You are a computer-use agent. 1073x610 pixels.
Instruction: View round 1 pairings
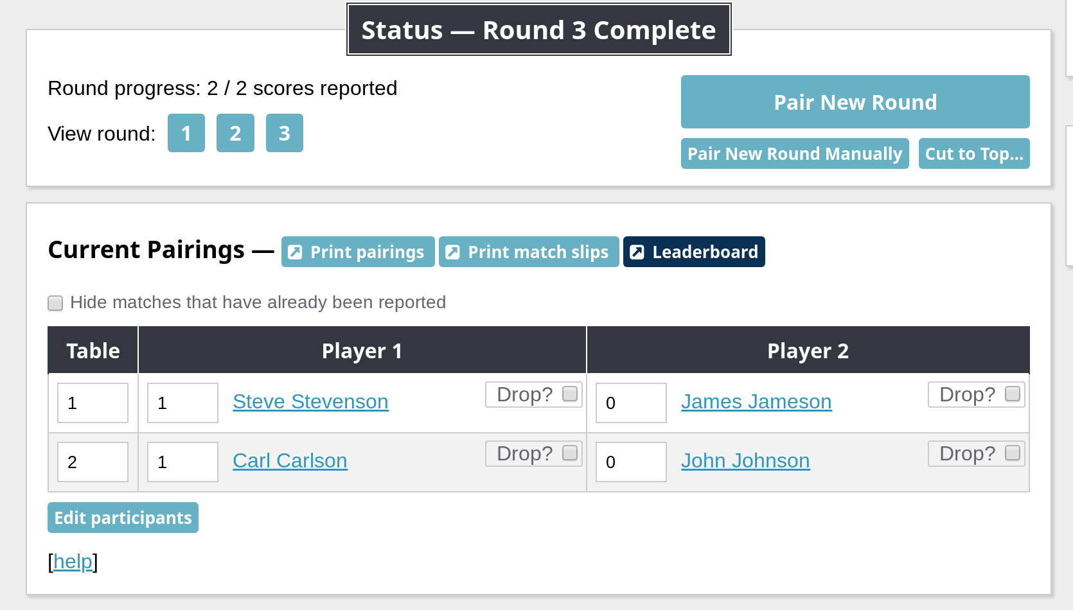pos(186,133)
